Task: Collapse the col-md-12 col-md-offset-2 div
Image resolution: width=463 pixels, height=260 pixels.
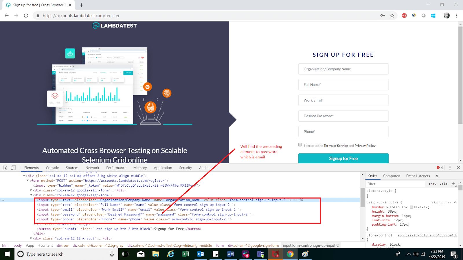Action: (24, 176)
